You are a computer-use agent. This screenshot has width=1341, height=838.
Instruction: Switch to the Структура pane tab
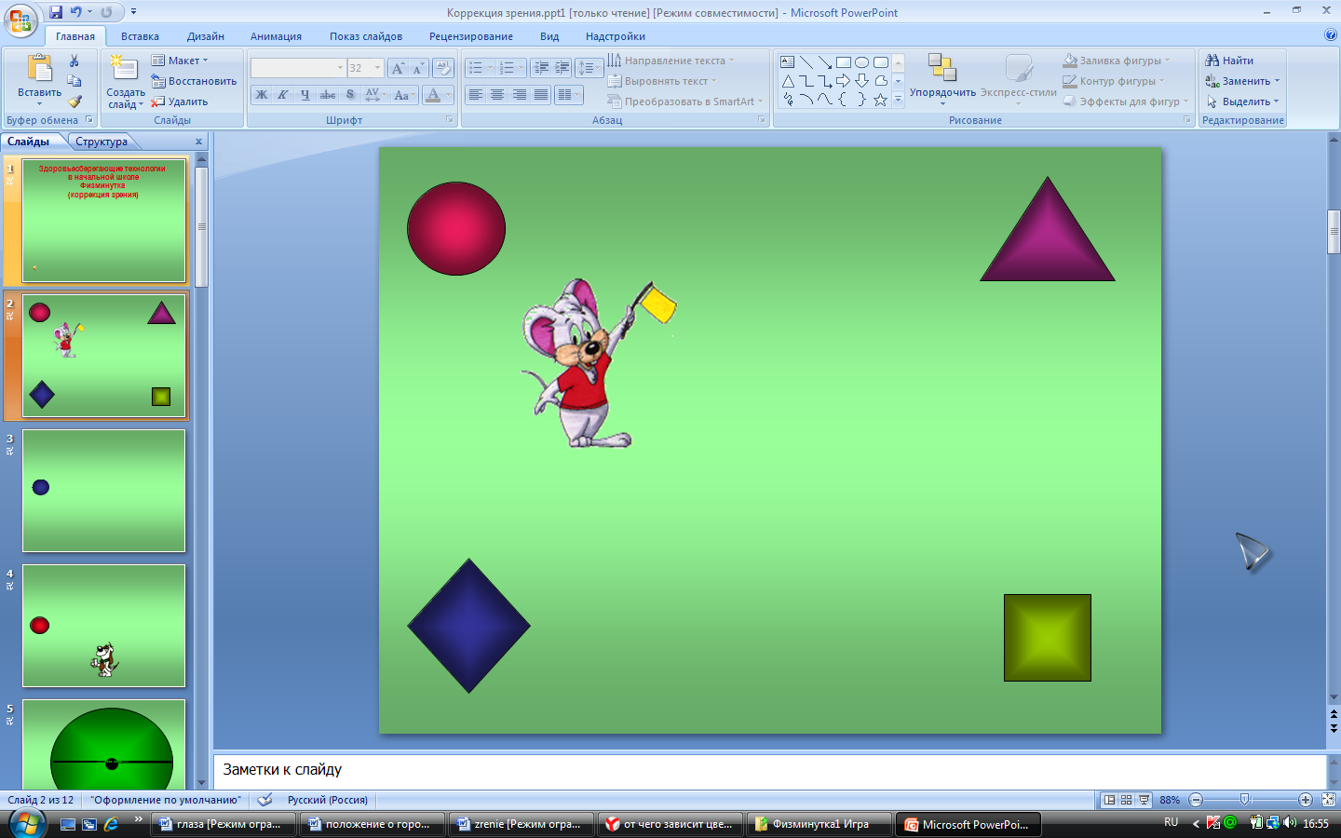pos(102,142)
